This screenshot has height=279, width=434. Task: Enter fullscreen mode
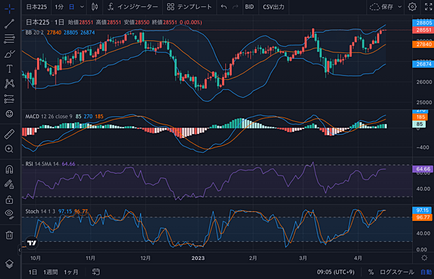[x=428, y=7]
